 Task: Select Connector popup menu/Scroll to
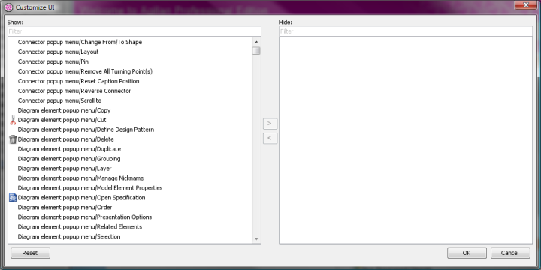point(59,100)
